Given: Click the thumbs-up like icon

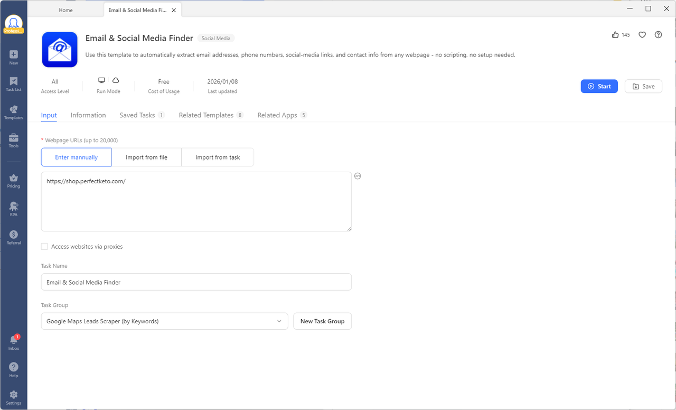Looking at the screenshot, I should point(615,35).
